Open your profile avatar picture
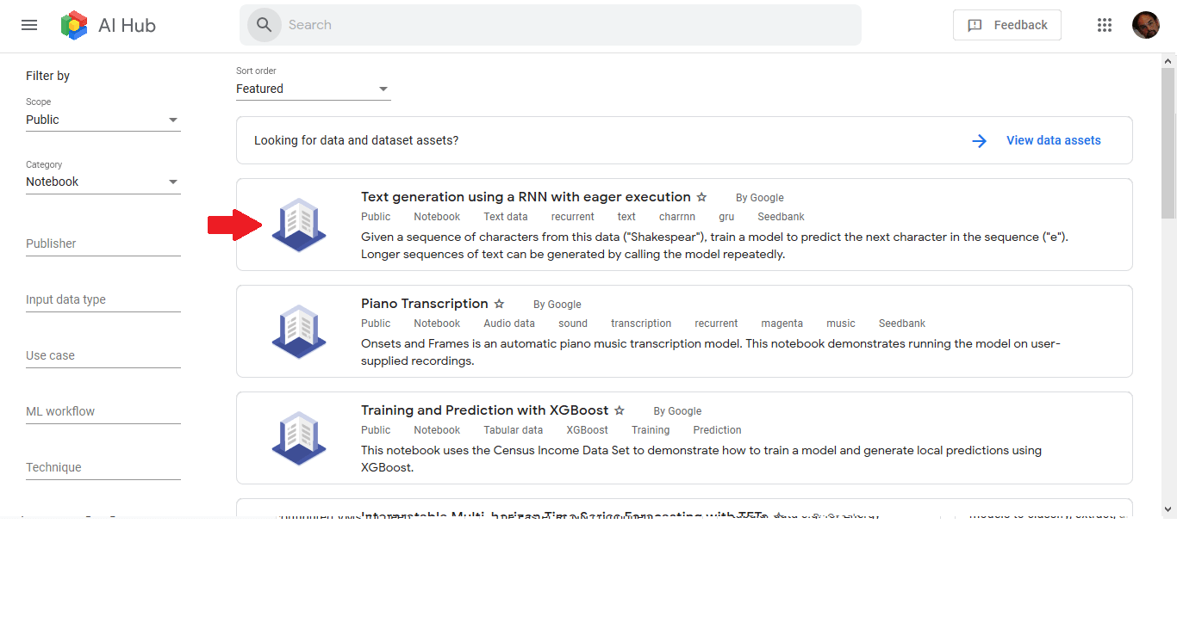The image size is (1177, 635). click(x=1146, y=25)
